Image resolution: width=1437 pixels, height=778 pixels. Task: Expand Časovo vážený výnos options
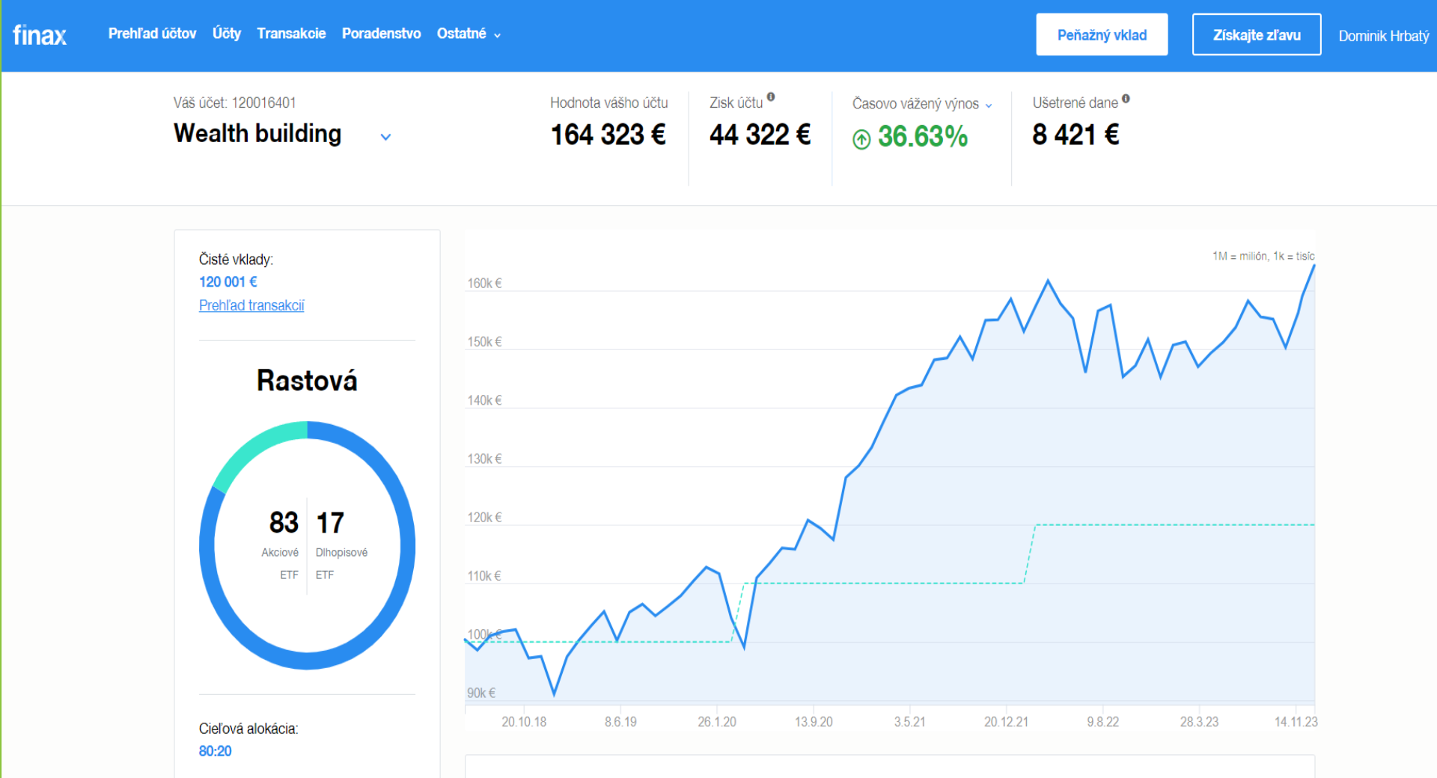(x=989, y=105)
